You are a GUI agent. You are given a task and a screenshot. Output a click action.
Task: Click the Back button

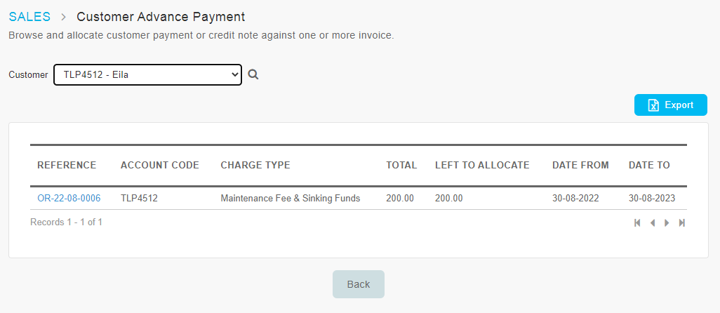click(358, 284)
